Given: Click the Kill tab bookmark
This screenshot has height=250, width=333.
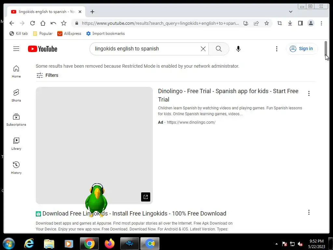Looking at the screenshot, I should [19, 34].
